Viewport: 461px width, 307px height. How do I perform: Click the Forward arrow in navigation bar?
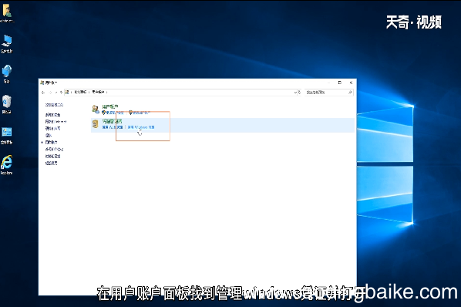point(50,93)
